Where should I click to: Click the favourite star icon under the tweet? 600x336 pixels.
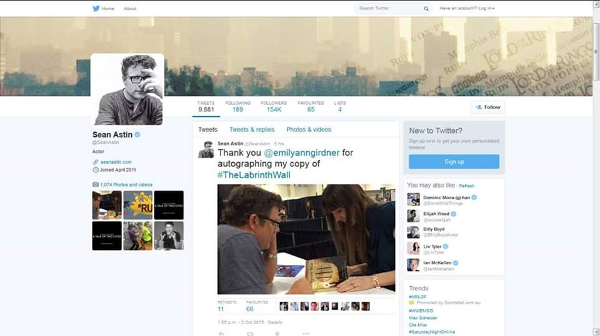pos(277,334)
